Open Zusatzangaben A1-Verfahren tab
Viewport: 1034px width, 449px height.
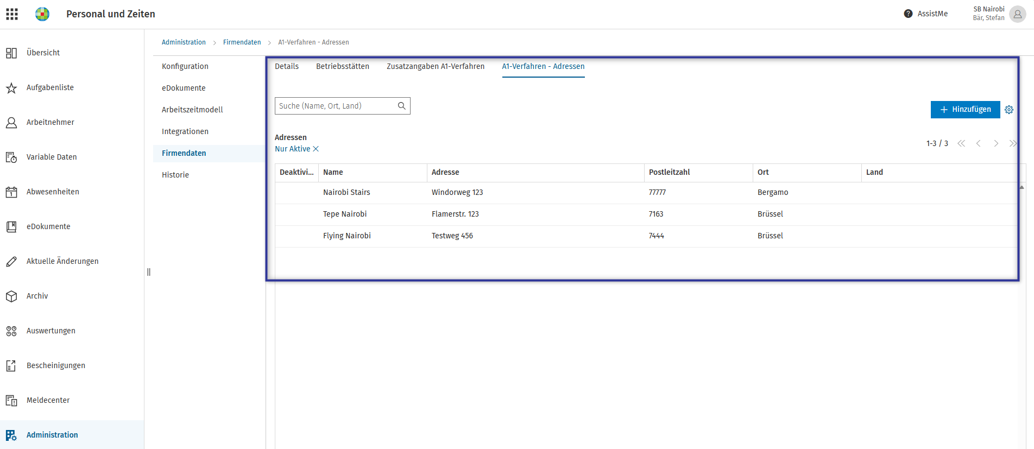point(436,66)
